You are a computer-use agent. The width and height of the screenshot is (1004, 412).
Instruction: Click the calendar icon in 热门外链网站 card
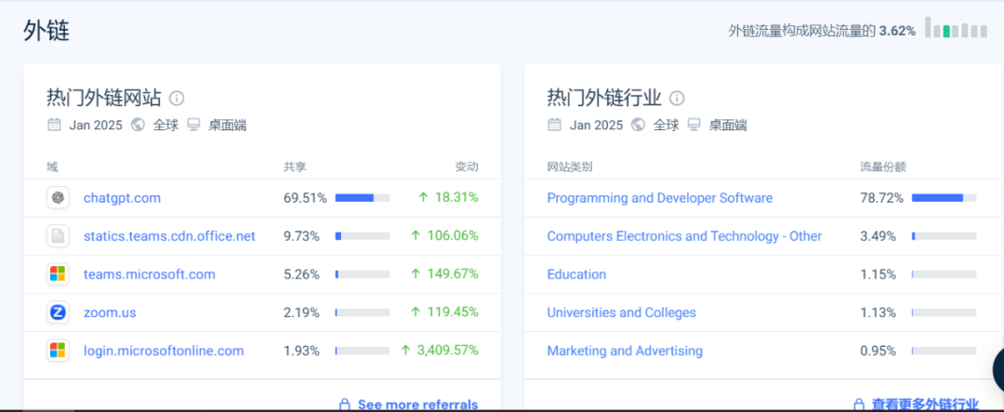(x=54, y=125)
